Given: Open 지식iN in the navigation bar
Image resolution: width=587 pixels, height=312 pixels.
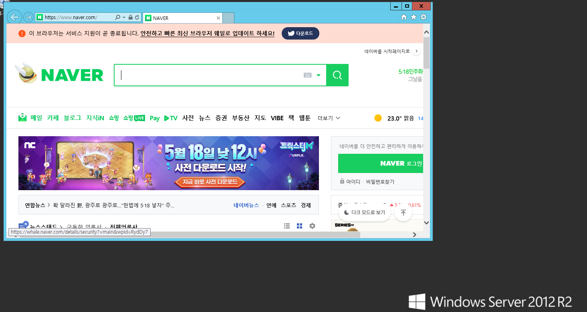Looking at the screenshot, I should pos(95,118).
